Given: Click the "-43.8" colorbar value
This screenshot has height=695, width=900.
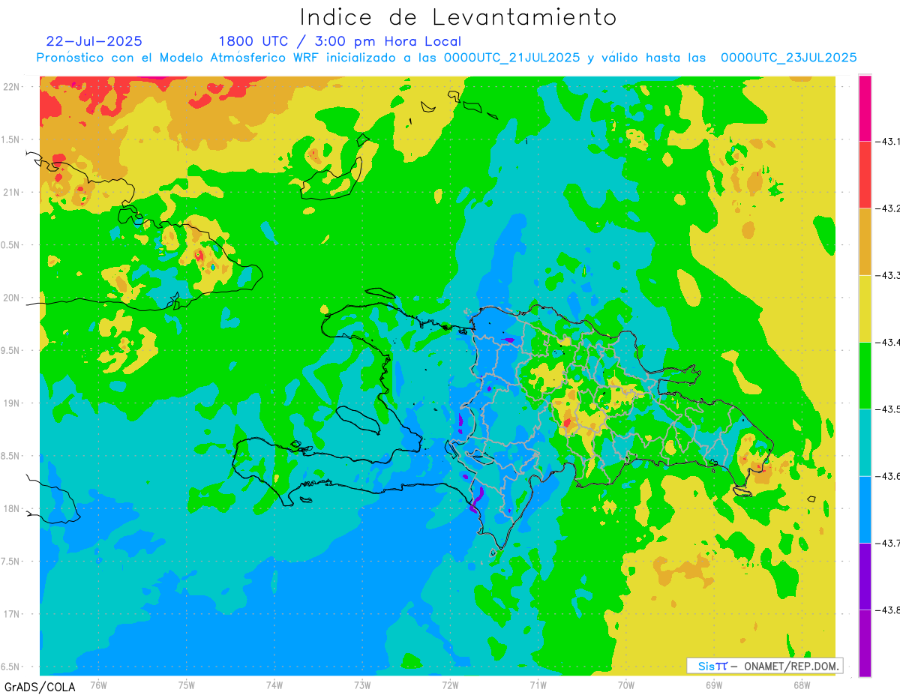Looking at the screenshot, I should pos(888,610).
